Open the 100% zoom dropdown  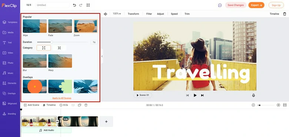coord(117,14)
